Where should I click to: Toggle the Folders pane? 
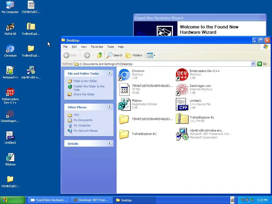(x=134, y=55)
